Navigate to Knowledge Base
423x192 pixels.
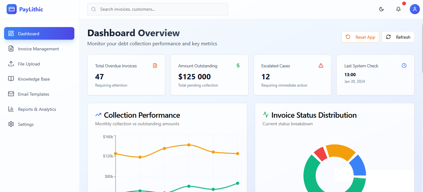click(x=34, y=79)
